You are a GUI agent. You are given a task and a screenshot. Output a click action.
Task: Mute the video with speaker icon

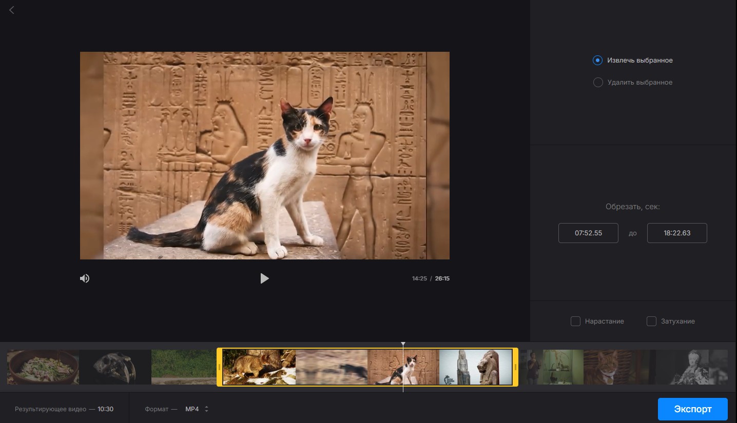point(85,278)
